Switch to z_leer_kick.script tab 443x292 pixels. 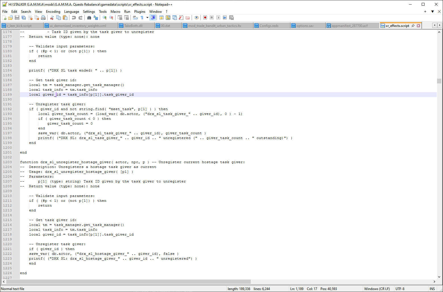click(x=22, y=26)
